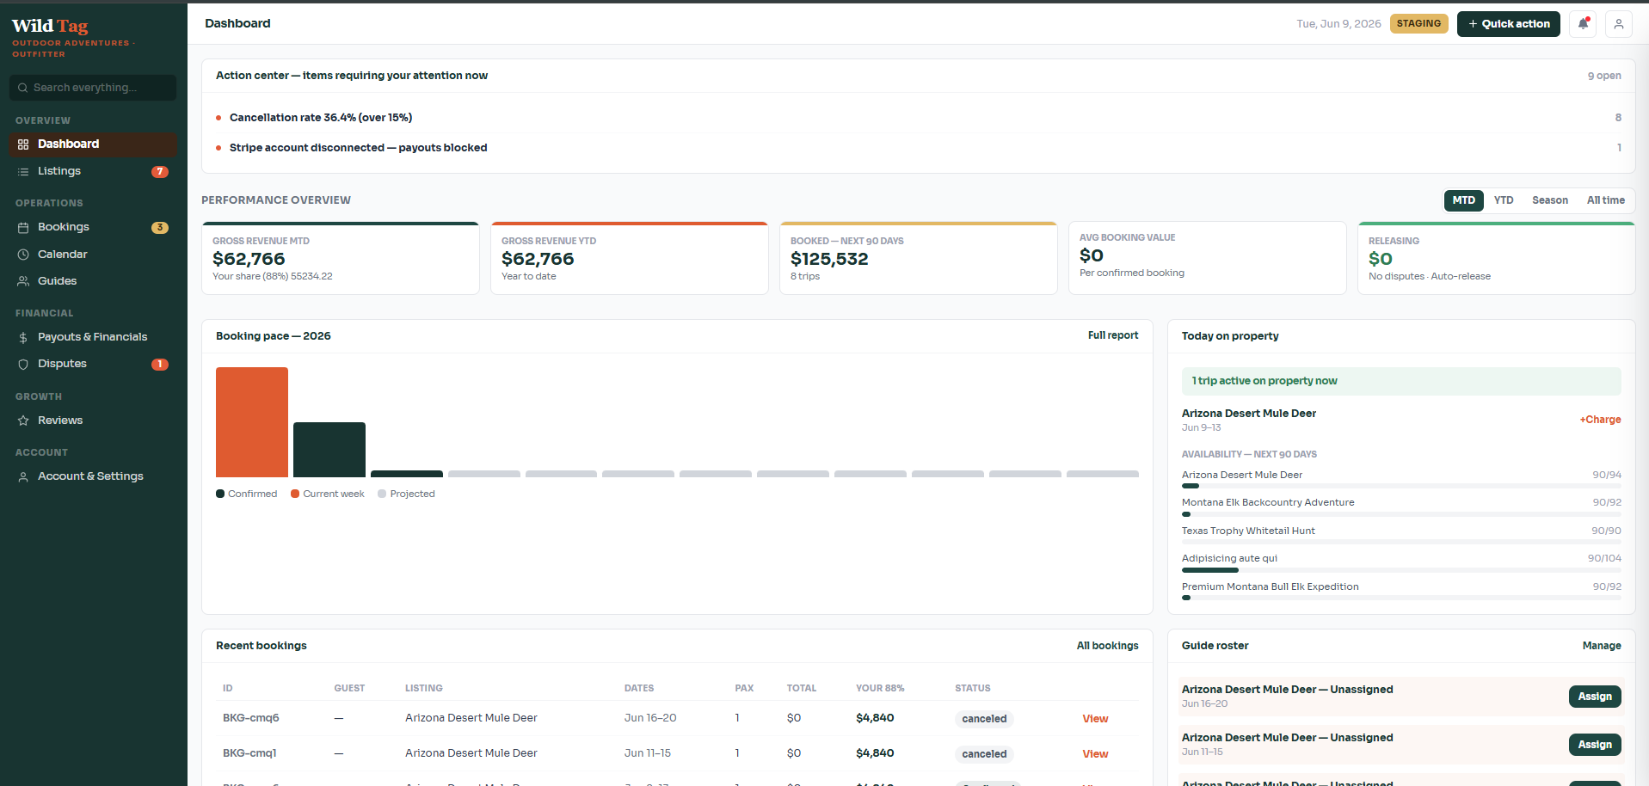The width and height of the screenshot is (1649, 786).
Task: Open Disputes in the sidebar
Action: pos(93,364)
